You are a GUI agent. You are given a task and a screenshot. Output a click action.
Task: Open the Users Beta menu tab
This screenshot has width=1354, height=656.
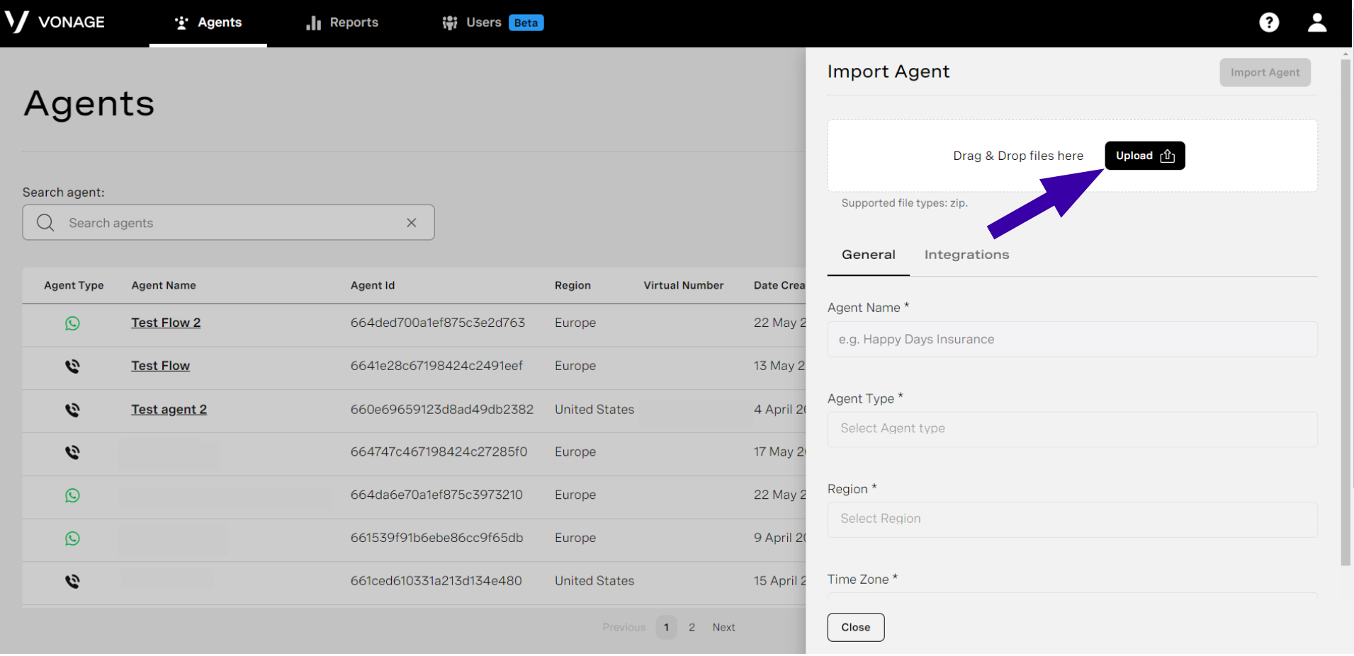tap(492, 23)
